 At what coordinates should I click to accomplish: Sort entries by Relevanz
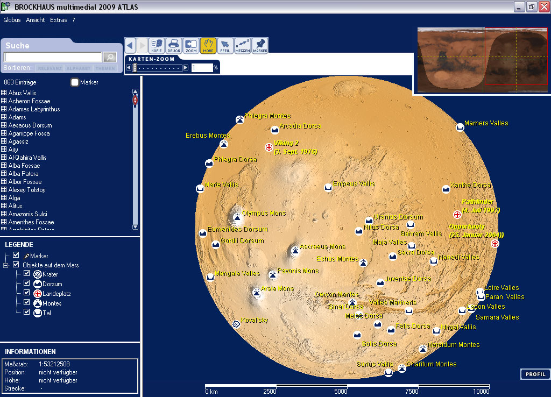50,68
